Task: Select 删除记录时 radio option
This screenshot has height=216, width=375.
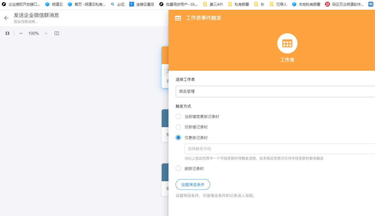Action: (178, 168)
